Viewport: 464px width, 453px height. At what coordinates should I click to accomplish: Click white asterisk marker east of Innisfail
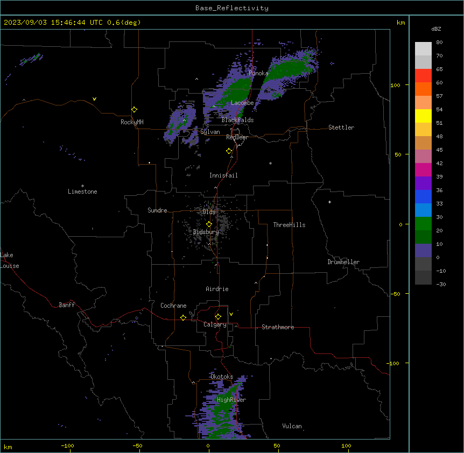(270, 163)
